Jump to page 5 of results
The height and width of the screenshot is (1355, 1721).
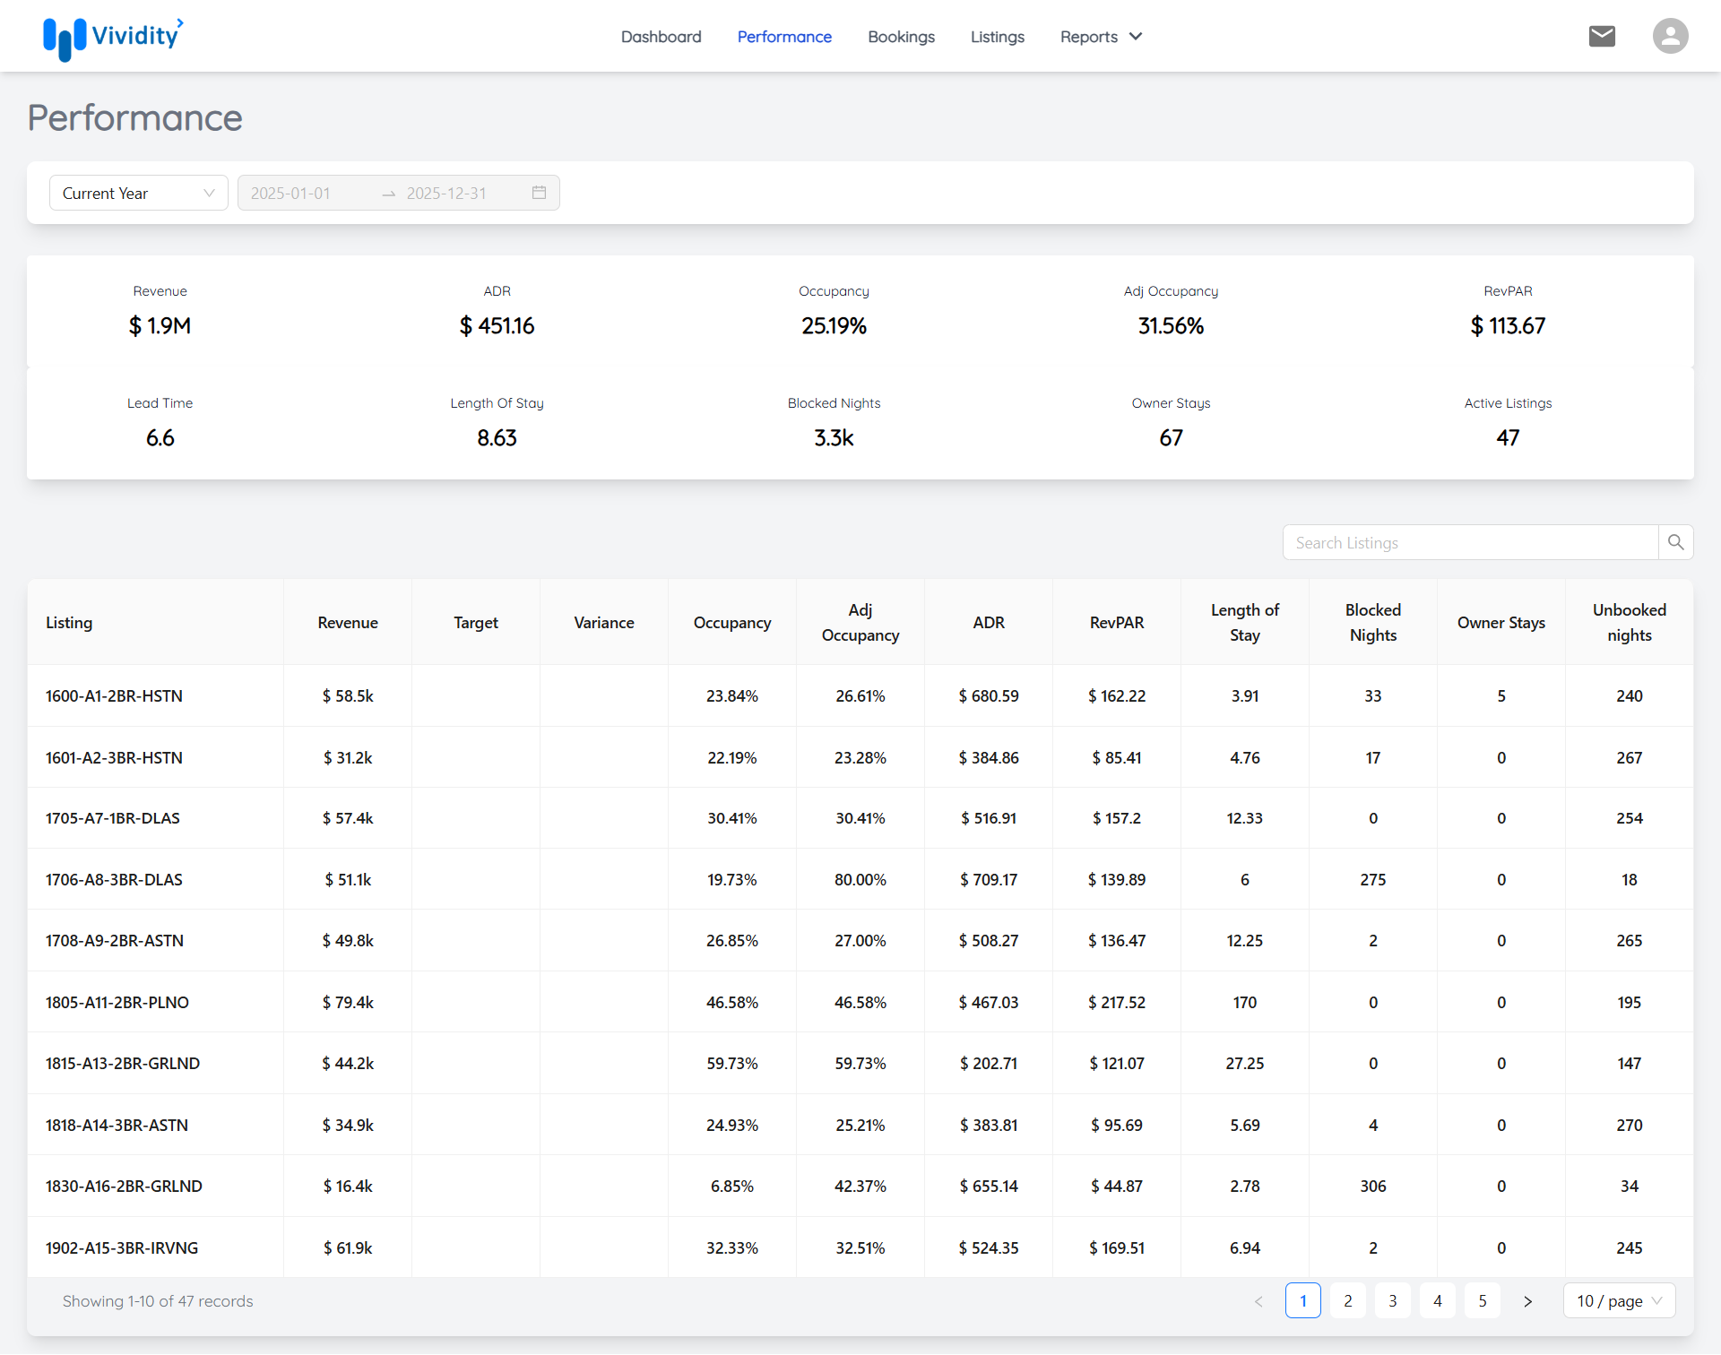tap(1482, 1301)
